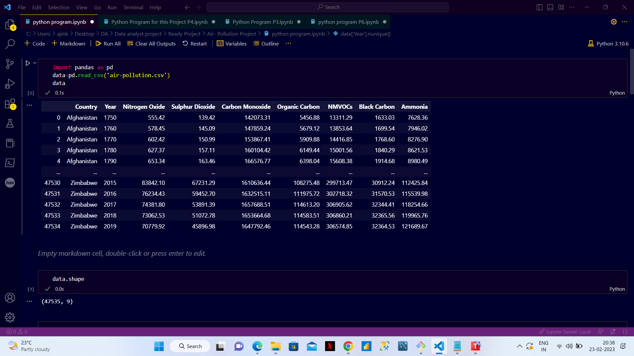The width and height of the screenshot is (634, 356).
Task: Open the Search view in sidebar
Action: (x=10, y=44)
